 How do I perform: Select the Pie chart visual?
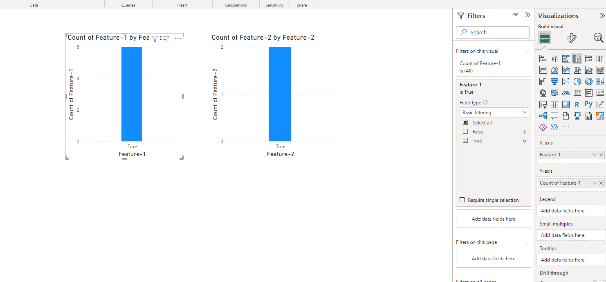pyautogui.click(x=577, y=81)
